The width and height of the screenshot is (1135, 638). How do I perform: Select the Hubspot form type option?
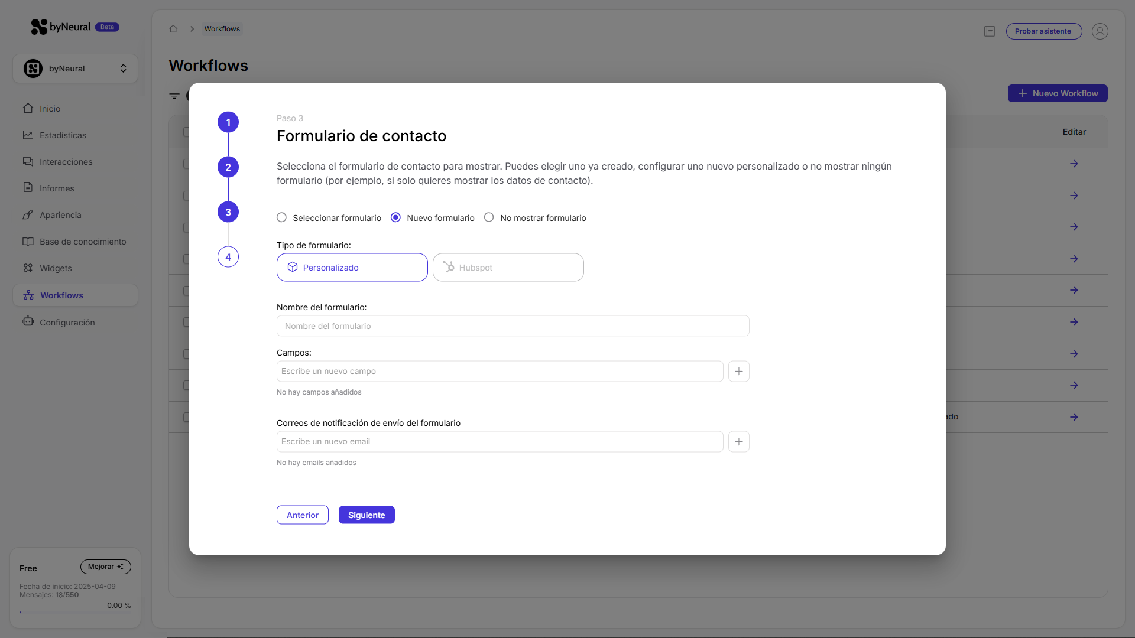coord(508,267)
